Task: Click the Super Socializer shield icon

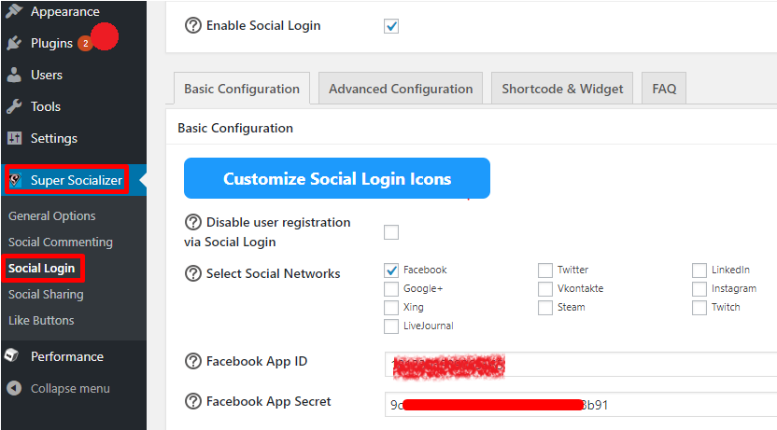Action: tap(15, 180)
